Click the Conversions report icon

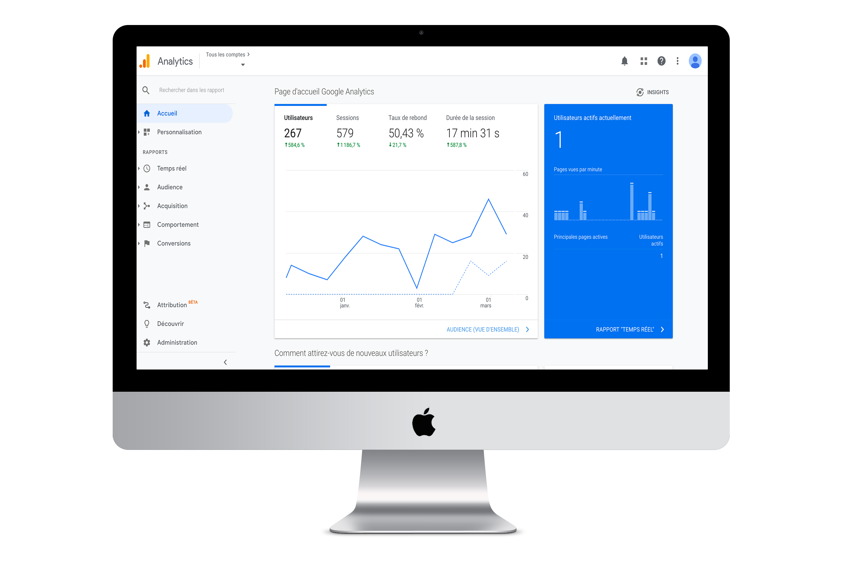tap(147, 243)
